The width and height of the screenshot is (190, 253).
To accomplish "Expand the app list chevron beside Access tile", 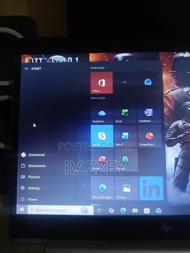I will [84, 162].
